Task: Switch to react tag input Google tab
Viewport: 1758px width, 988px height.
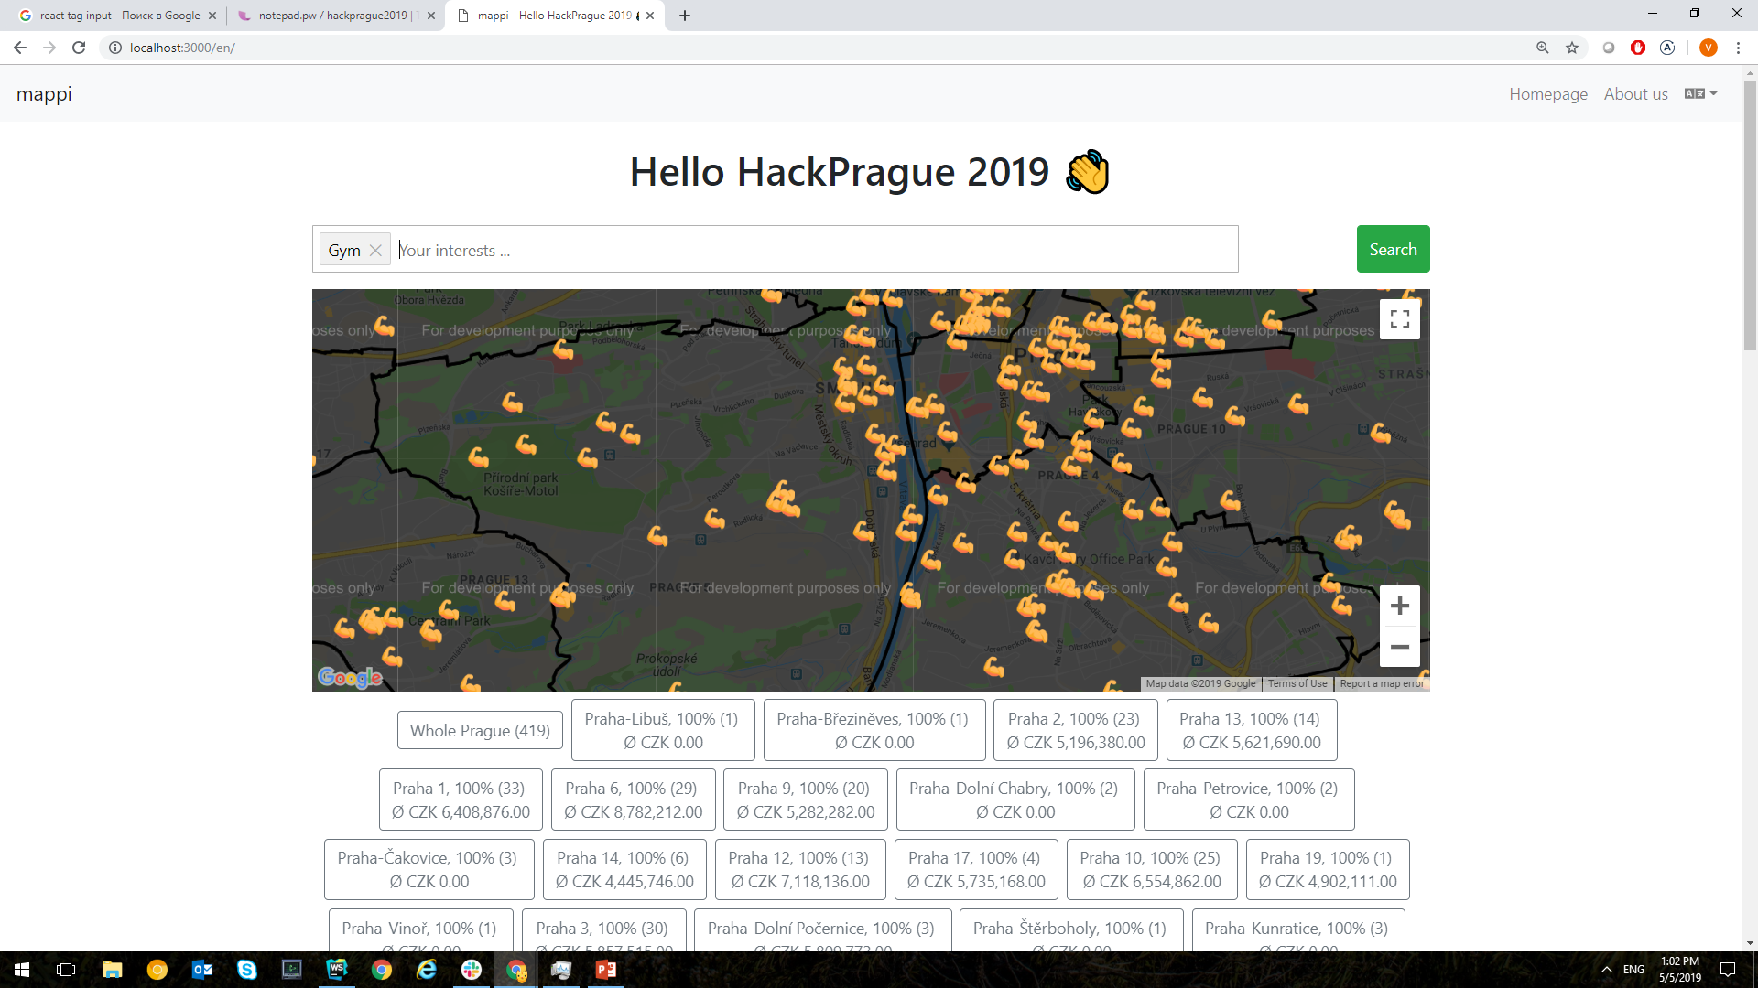Action: point(119,16)
